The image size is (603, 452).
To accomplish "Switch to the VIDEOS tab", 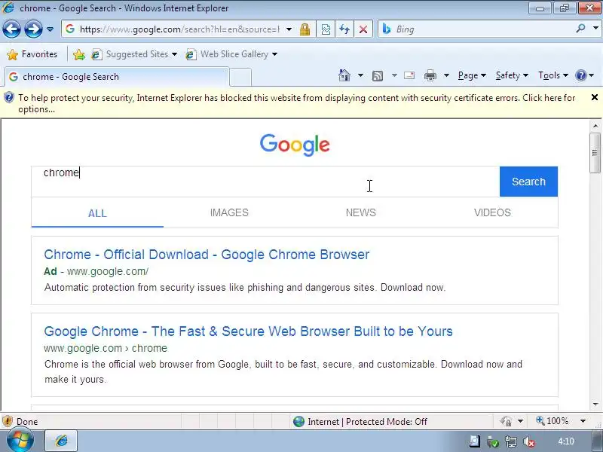I will point(492,212).
